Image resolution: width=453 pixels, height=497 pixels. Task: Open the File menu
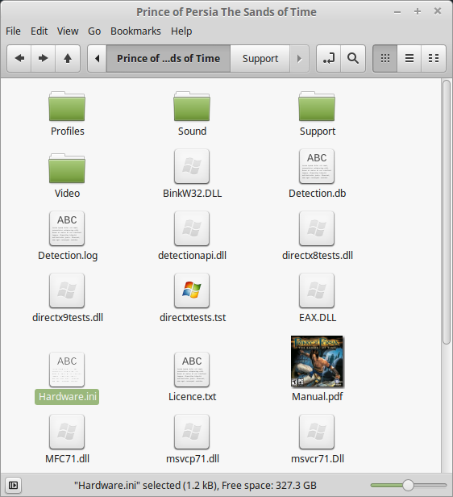(x=13, y=31)
